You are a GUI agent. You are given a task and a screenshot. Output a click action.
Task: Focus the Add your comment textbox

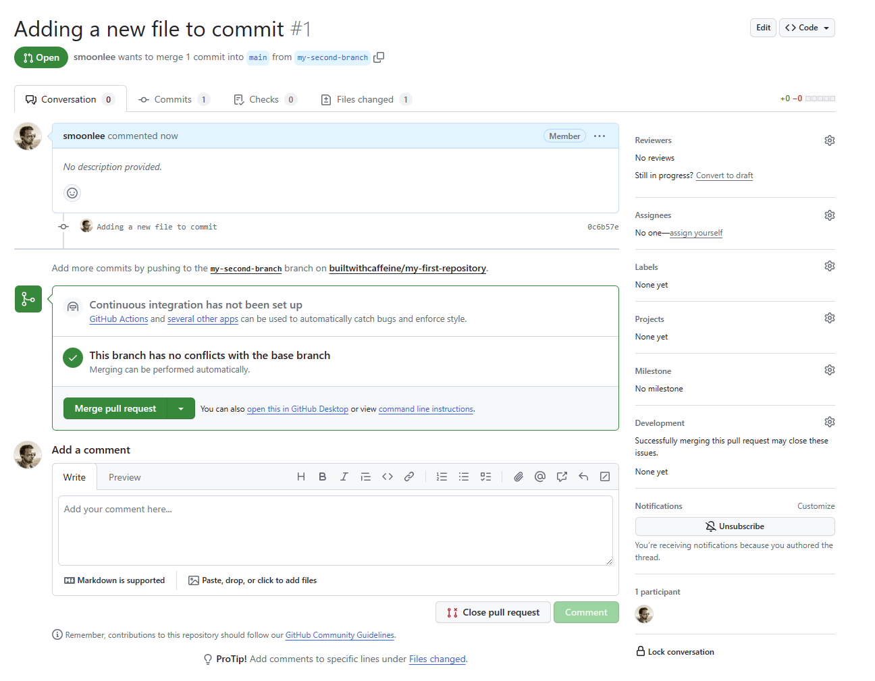(335, 530)
